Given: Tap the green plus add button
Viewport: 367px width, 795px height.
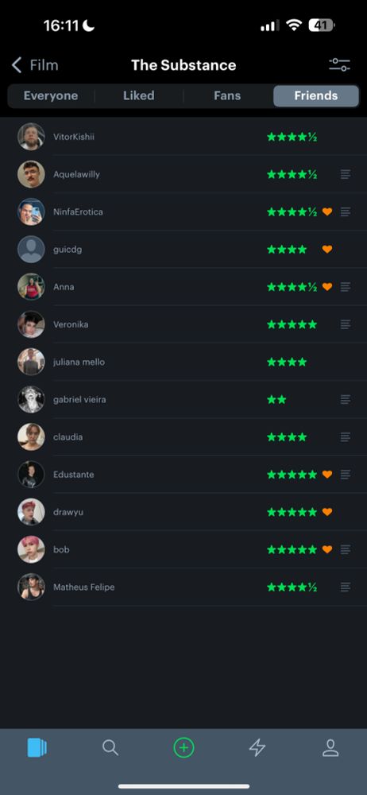Looking at the screenshot, I should [x=183, y=747].
